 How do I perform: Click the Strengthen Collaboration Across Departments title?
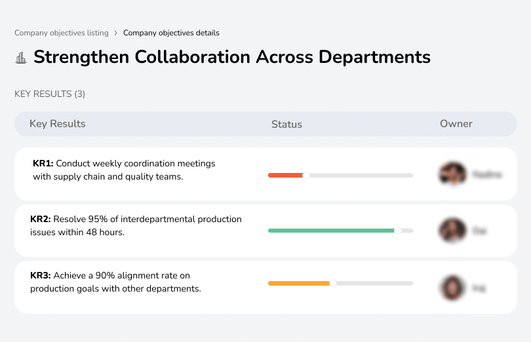click(x=232, y=57)
